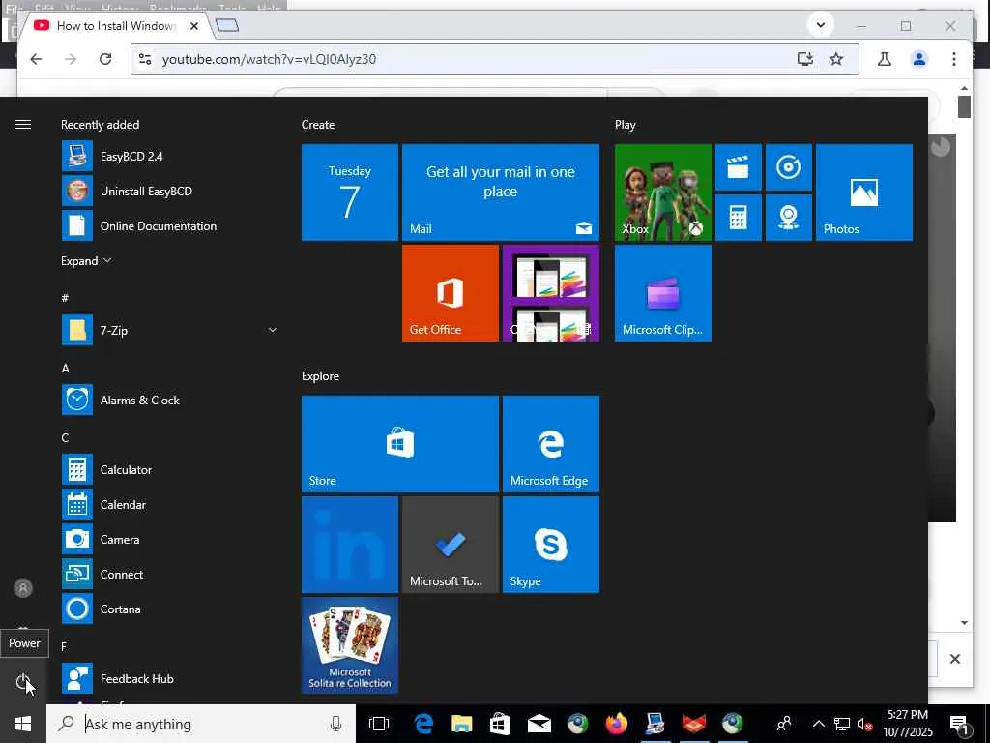
Task: Click the Power button in Start menu
Action: pos(23,682)
